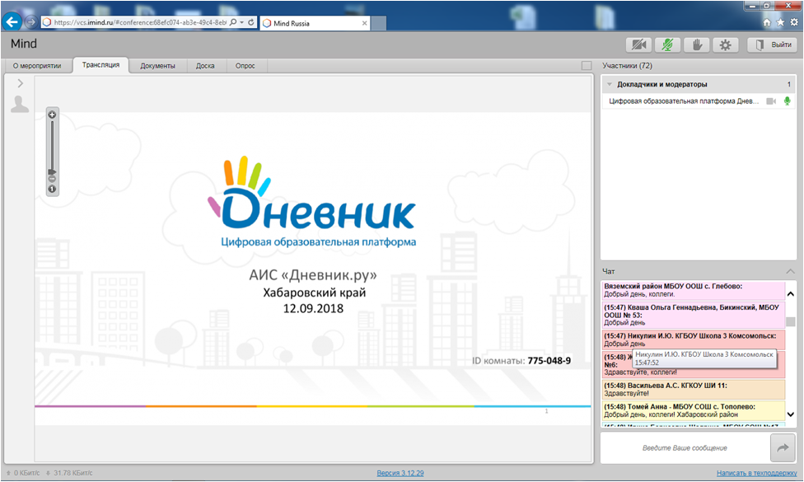Open the Написать в техподдержку link
Viewport: 804px width, 482px height.
click(x=757, y=473)
